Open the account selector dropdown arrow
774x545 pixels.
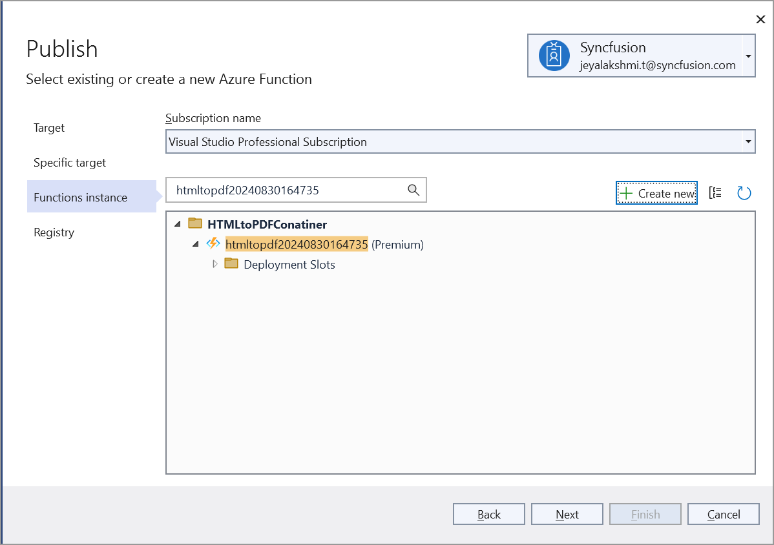coord(748,56)
